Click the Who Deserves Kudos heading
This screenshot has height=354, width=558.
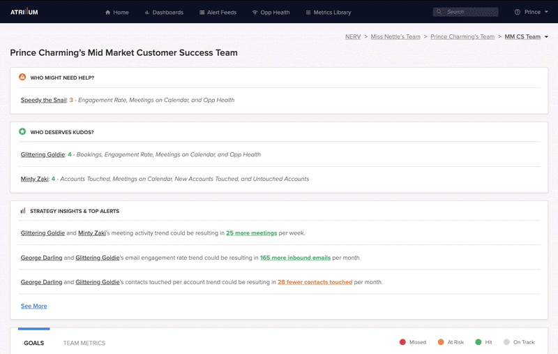click(x=62, y=132)
